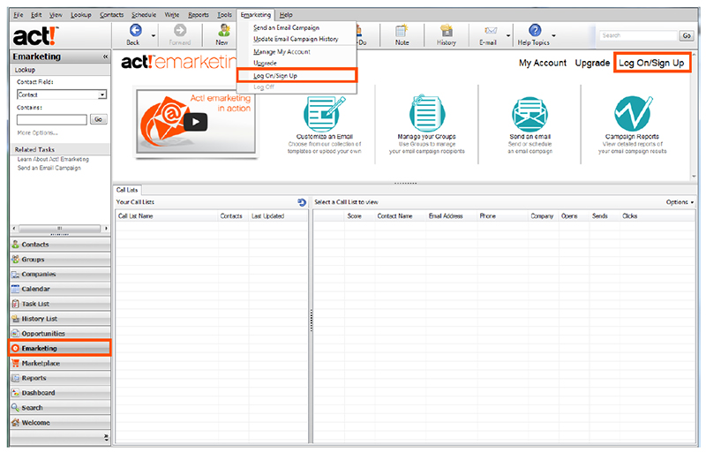Click the Note toolbar icon
Screen dimensions: 706x453
point(402,31)
